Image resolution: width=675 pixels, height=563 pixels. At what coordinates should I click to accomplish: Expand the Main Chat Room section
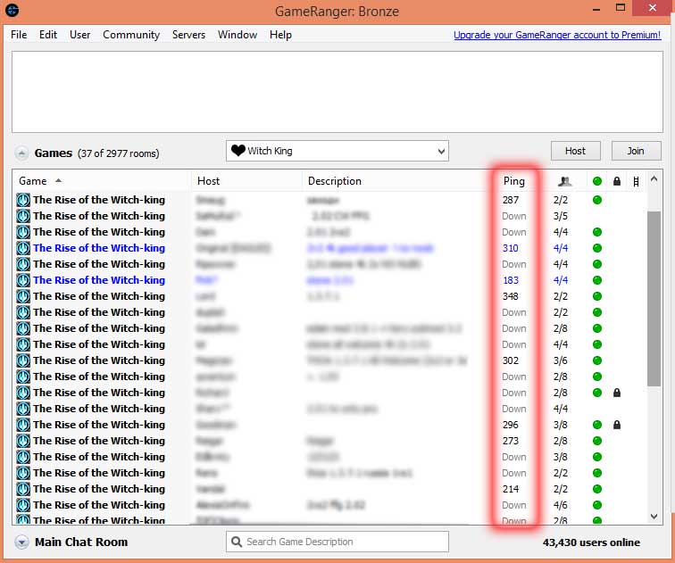point(21,542)
